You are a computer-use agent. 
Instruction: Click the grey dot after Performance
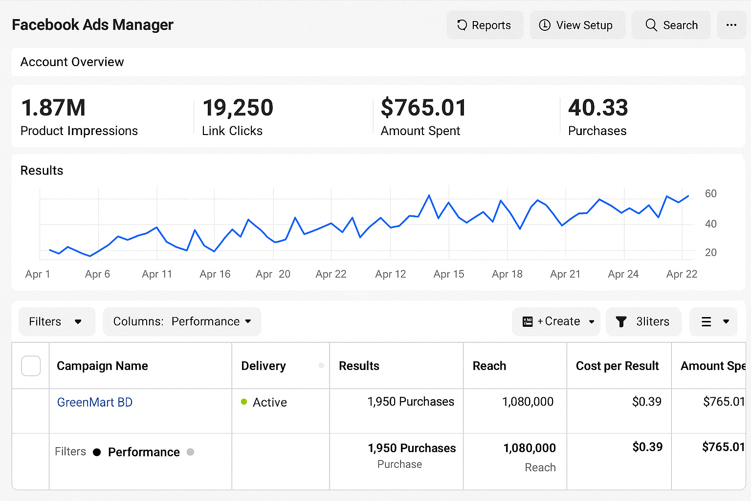(x=190, y=452)
